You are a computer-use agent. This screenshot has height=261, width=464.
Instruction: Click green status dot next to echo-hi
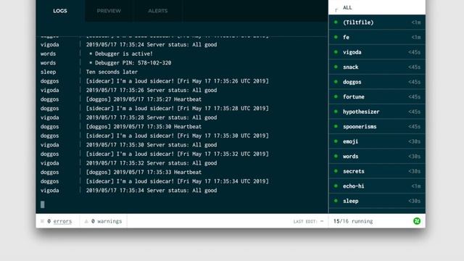(336, 186)
